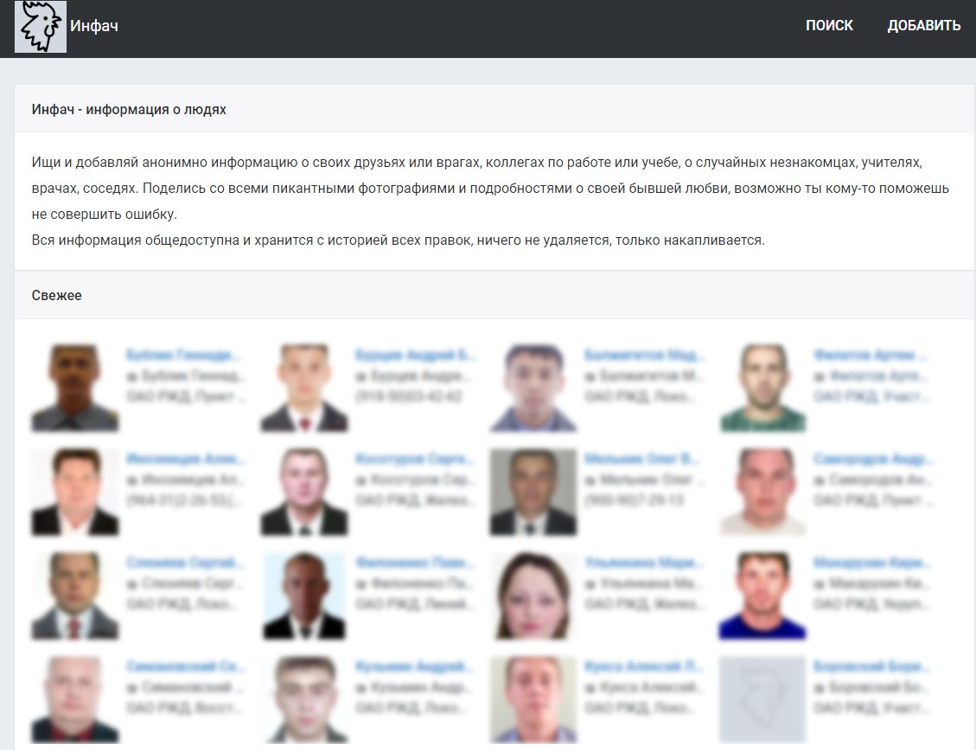Screen dimensions: 976x750
Task: Click heading Инфач - информация о людях
Action: pyautogui.click(x=129, y=110)
